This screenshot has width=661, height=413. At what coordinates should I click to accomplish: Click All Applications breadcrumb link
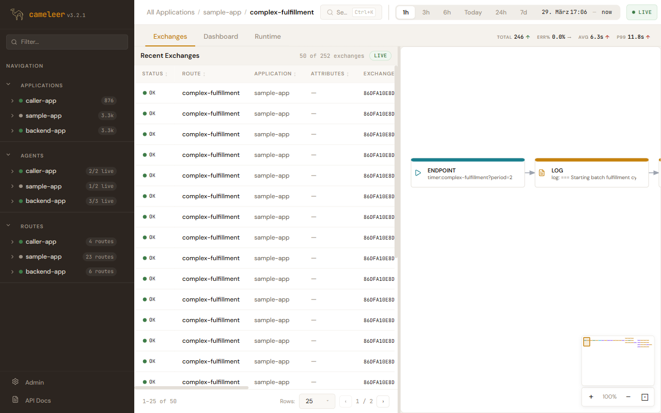170,12
